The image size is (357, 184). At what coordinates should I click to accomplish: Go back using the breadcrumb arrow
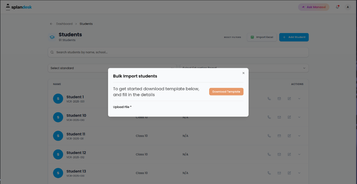coord(51,24)
